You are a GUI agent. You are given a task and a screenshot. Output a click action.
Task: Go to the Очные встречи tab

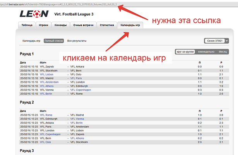[82, 26]
